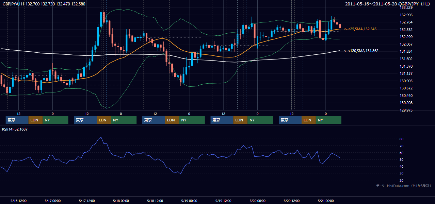The image size is (435, 204).
Task: Click the 5/18 12:00 time label
Action: 155,201
